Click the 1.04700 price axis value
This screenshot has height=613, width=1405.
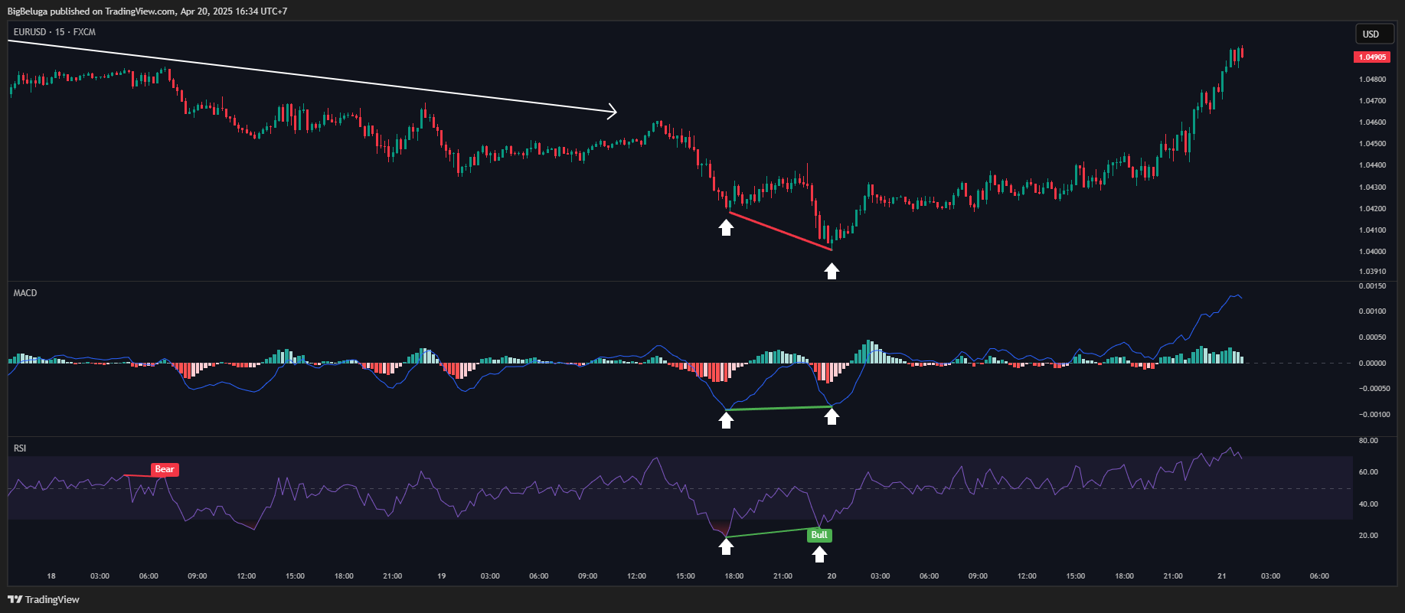[1372, 100]
